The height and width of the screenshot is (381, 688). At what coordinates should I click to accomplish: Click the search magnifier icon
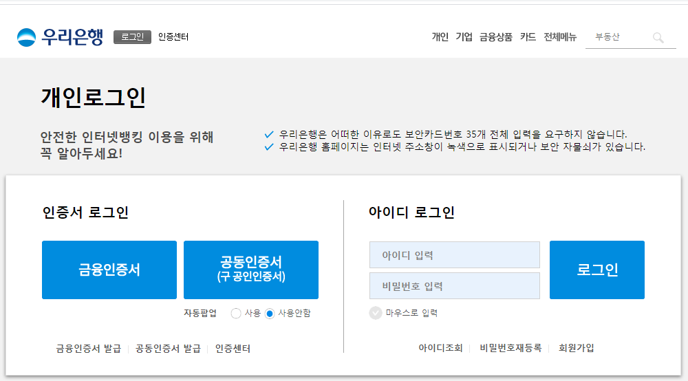coord(658,38)
